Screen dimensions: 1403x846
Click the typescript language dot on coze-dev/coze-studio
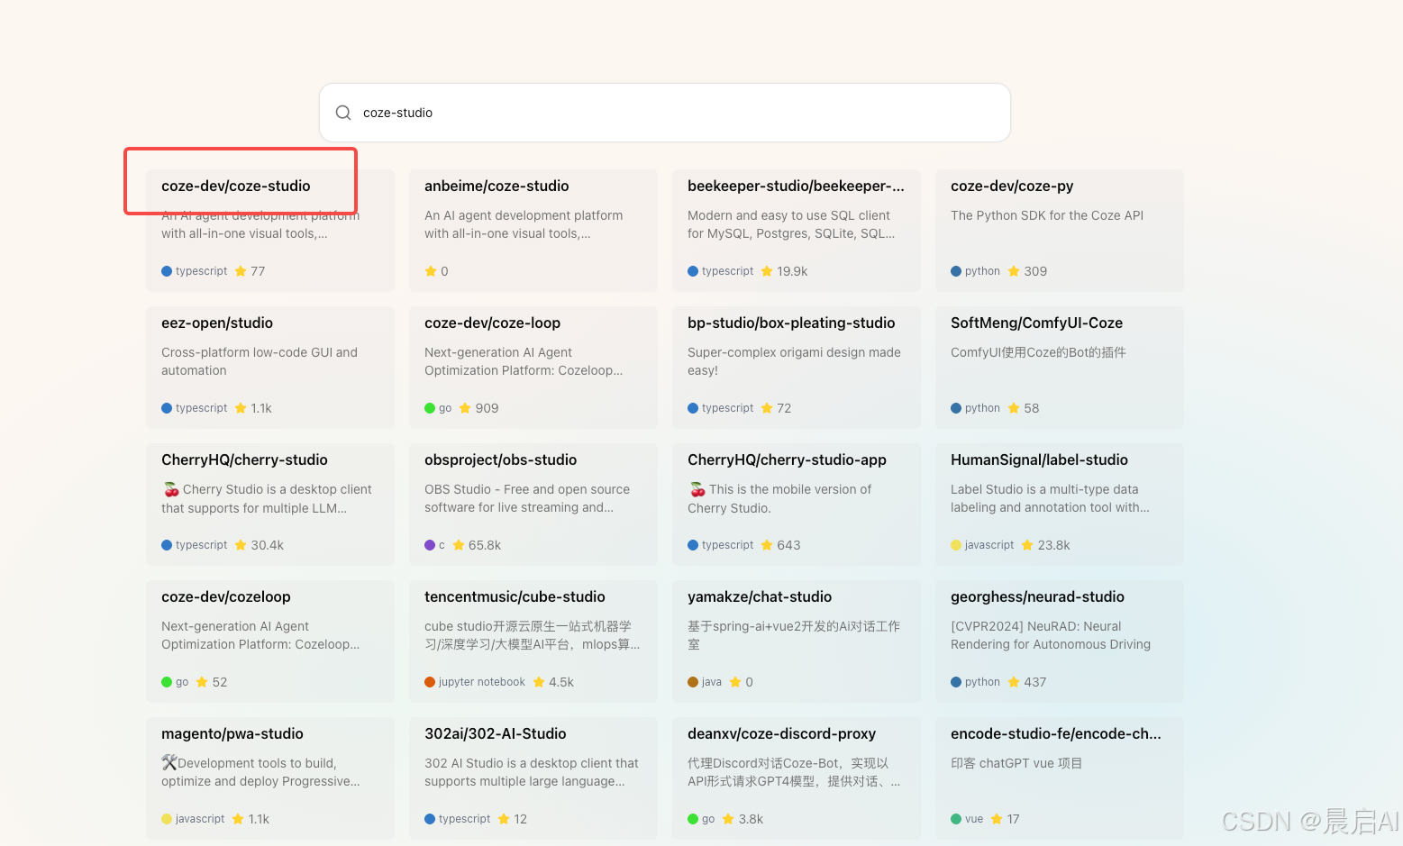(167, 270)
